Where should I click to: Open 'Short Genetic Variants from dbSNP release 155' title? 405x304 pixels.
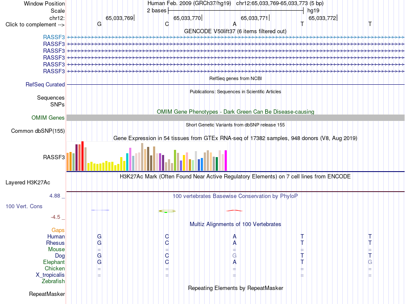point(235,125)
